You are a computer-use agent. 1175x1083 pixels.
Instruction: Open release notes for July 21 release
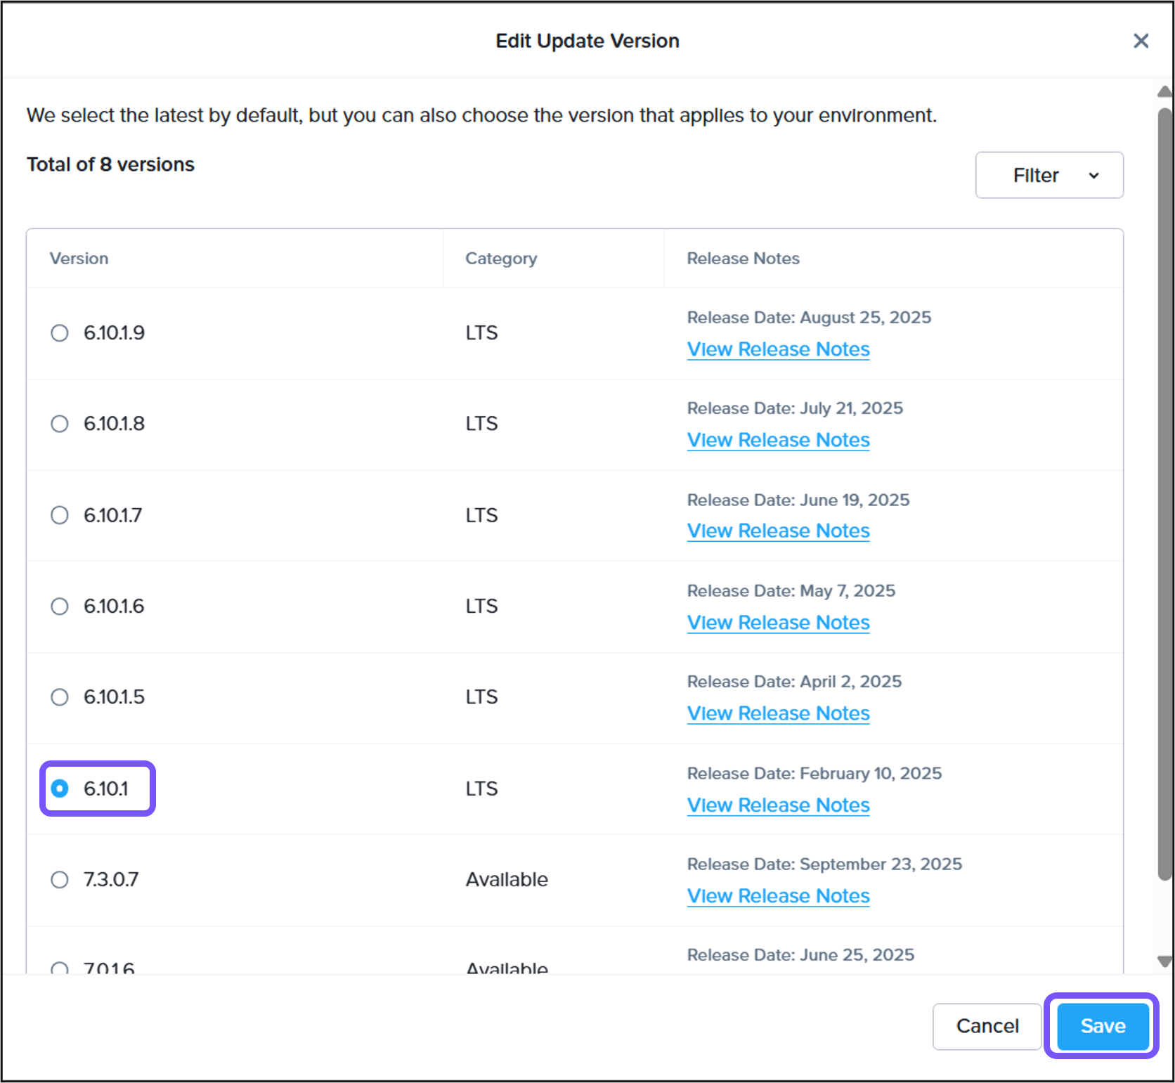778,440
